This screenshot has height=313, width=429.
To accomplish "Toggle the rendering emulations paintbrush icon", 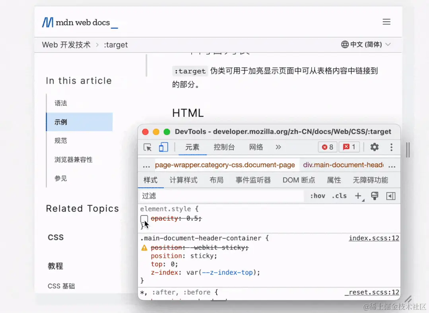I will 375,196.
